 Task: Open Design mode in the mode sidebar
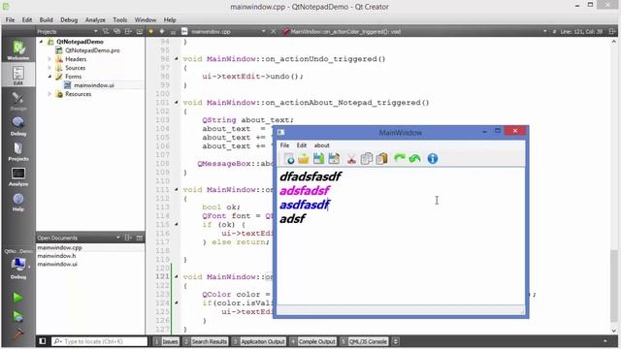coord(18,101)
